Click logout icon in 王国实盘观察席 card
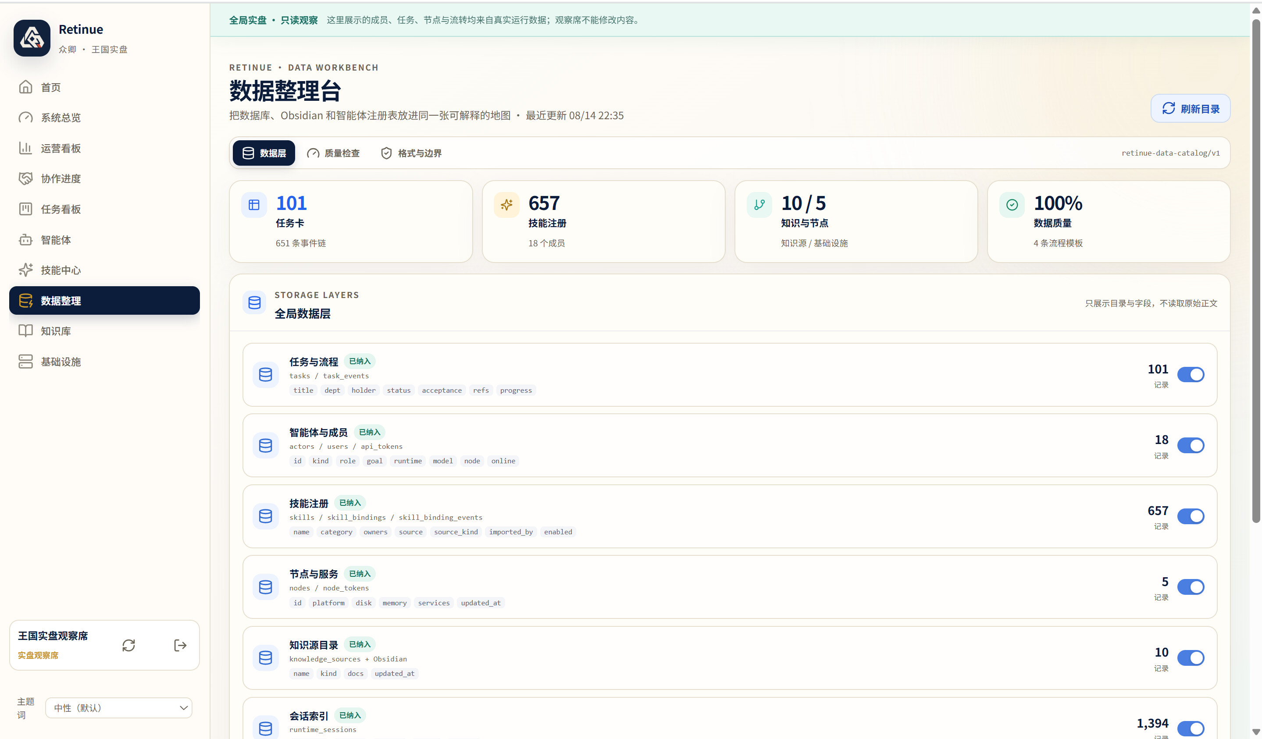 click(x=180, y=645)
